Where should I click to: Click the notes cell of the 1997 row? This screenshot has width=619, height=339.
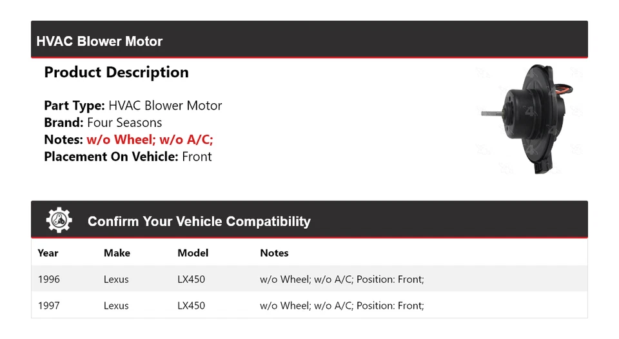(342, 305)
